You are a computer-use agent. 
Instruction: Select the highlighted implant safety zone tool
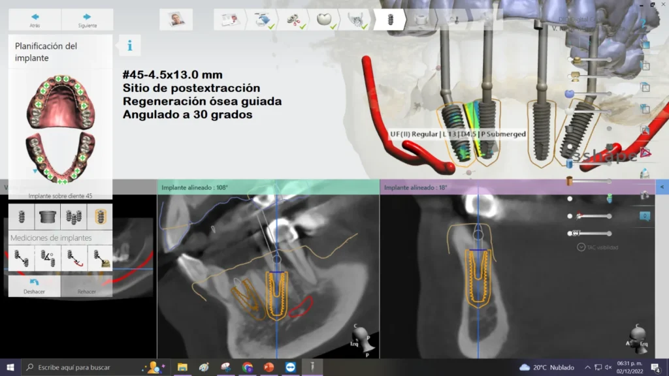pos(100,217)
